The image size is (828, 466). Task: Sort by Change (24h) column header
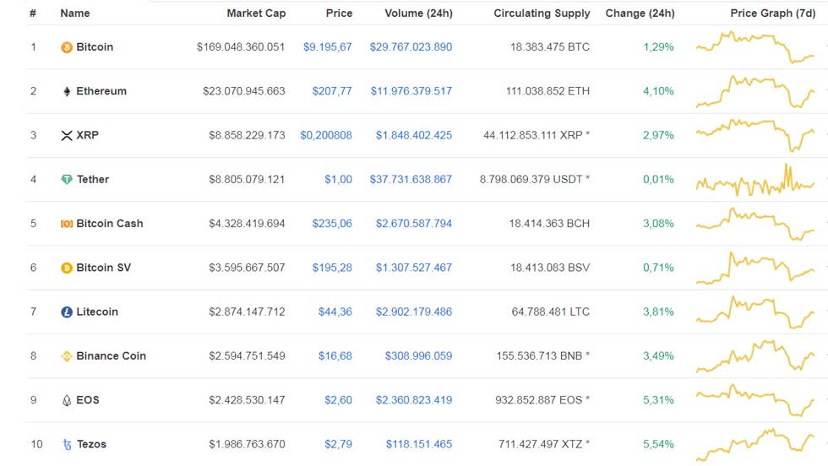pos(640,14)
